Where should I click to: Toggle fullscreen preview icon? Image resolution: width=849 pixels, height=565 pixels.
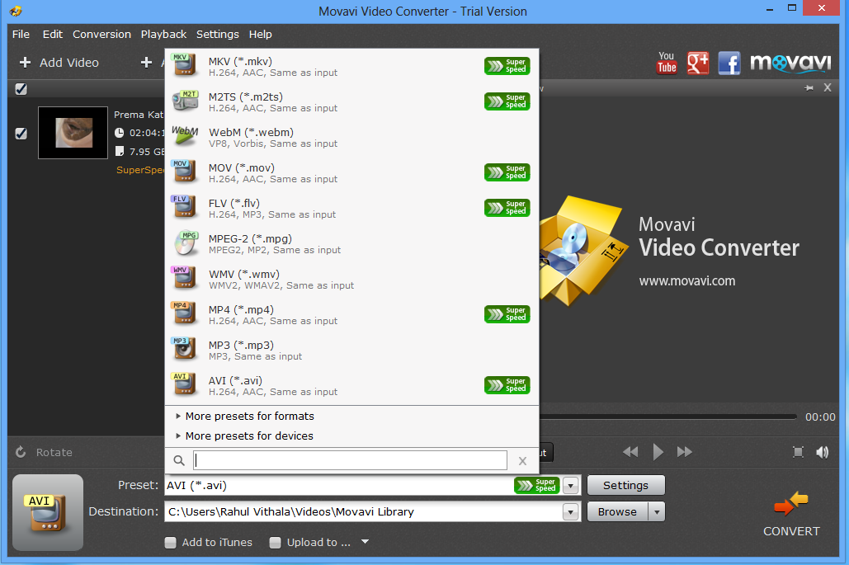(798, 452)
